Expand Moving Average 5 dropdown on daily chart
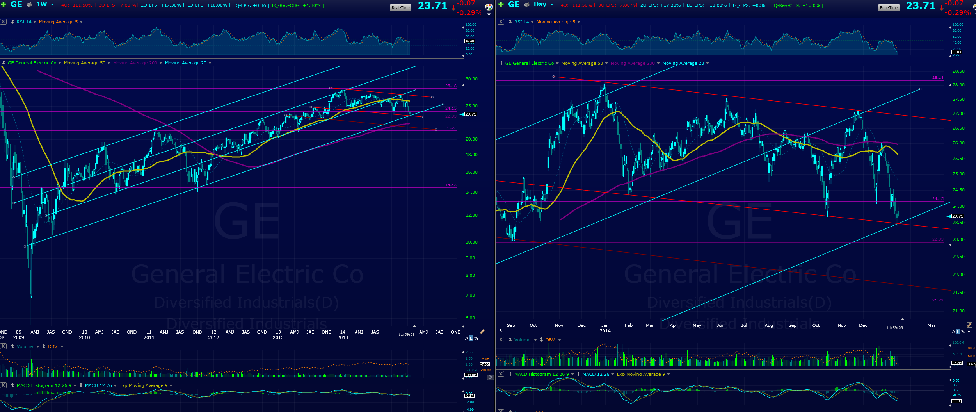The width and height of the screenshot is (976, 412). click(x=579, y=22)
